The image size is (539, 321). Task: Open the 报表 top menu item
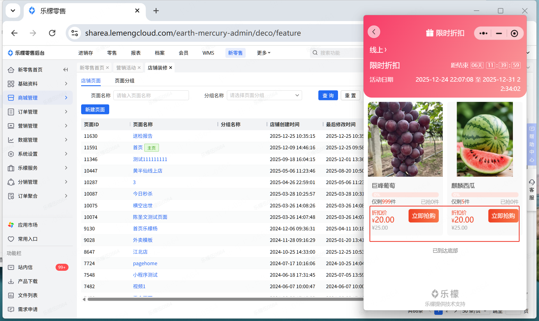point(136,53)
